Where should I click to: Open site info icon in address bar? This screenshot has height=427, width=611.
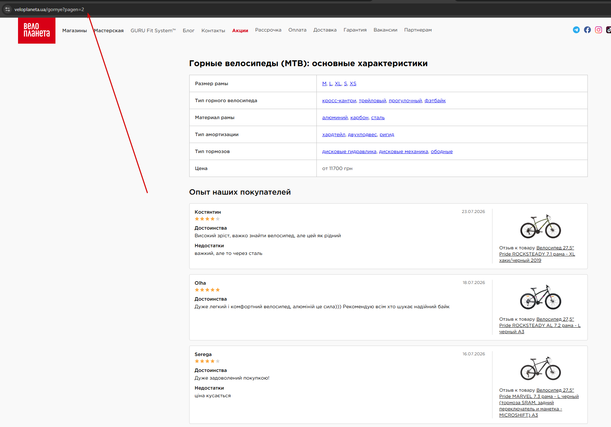pos(7,9)
